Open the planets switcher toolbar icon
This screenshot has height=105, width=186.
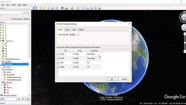pos(72,8)
